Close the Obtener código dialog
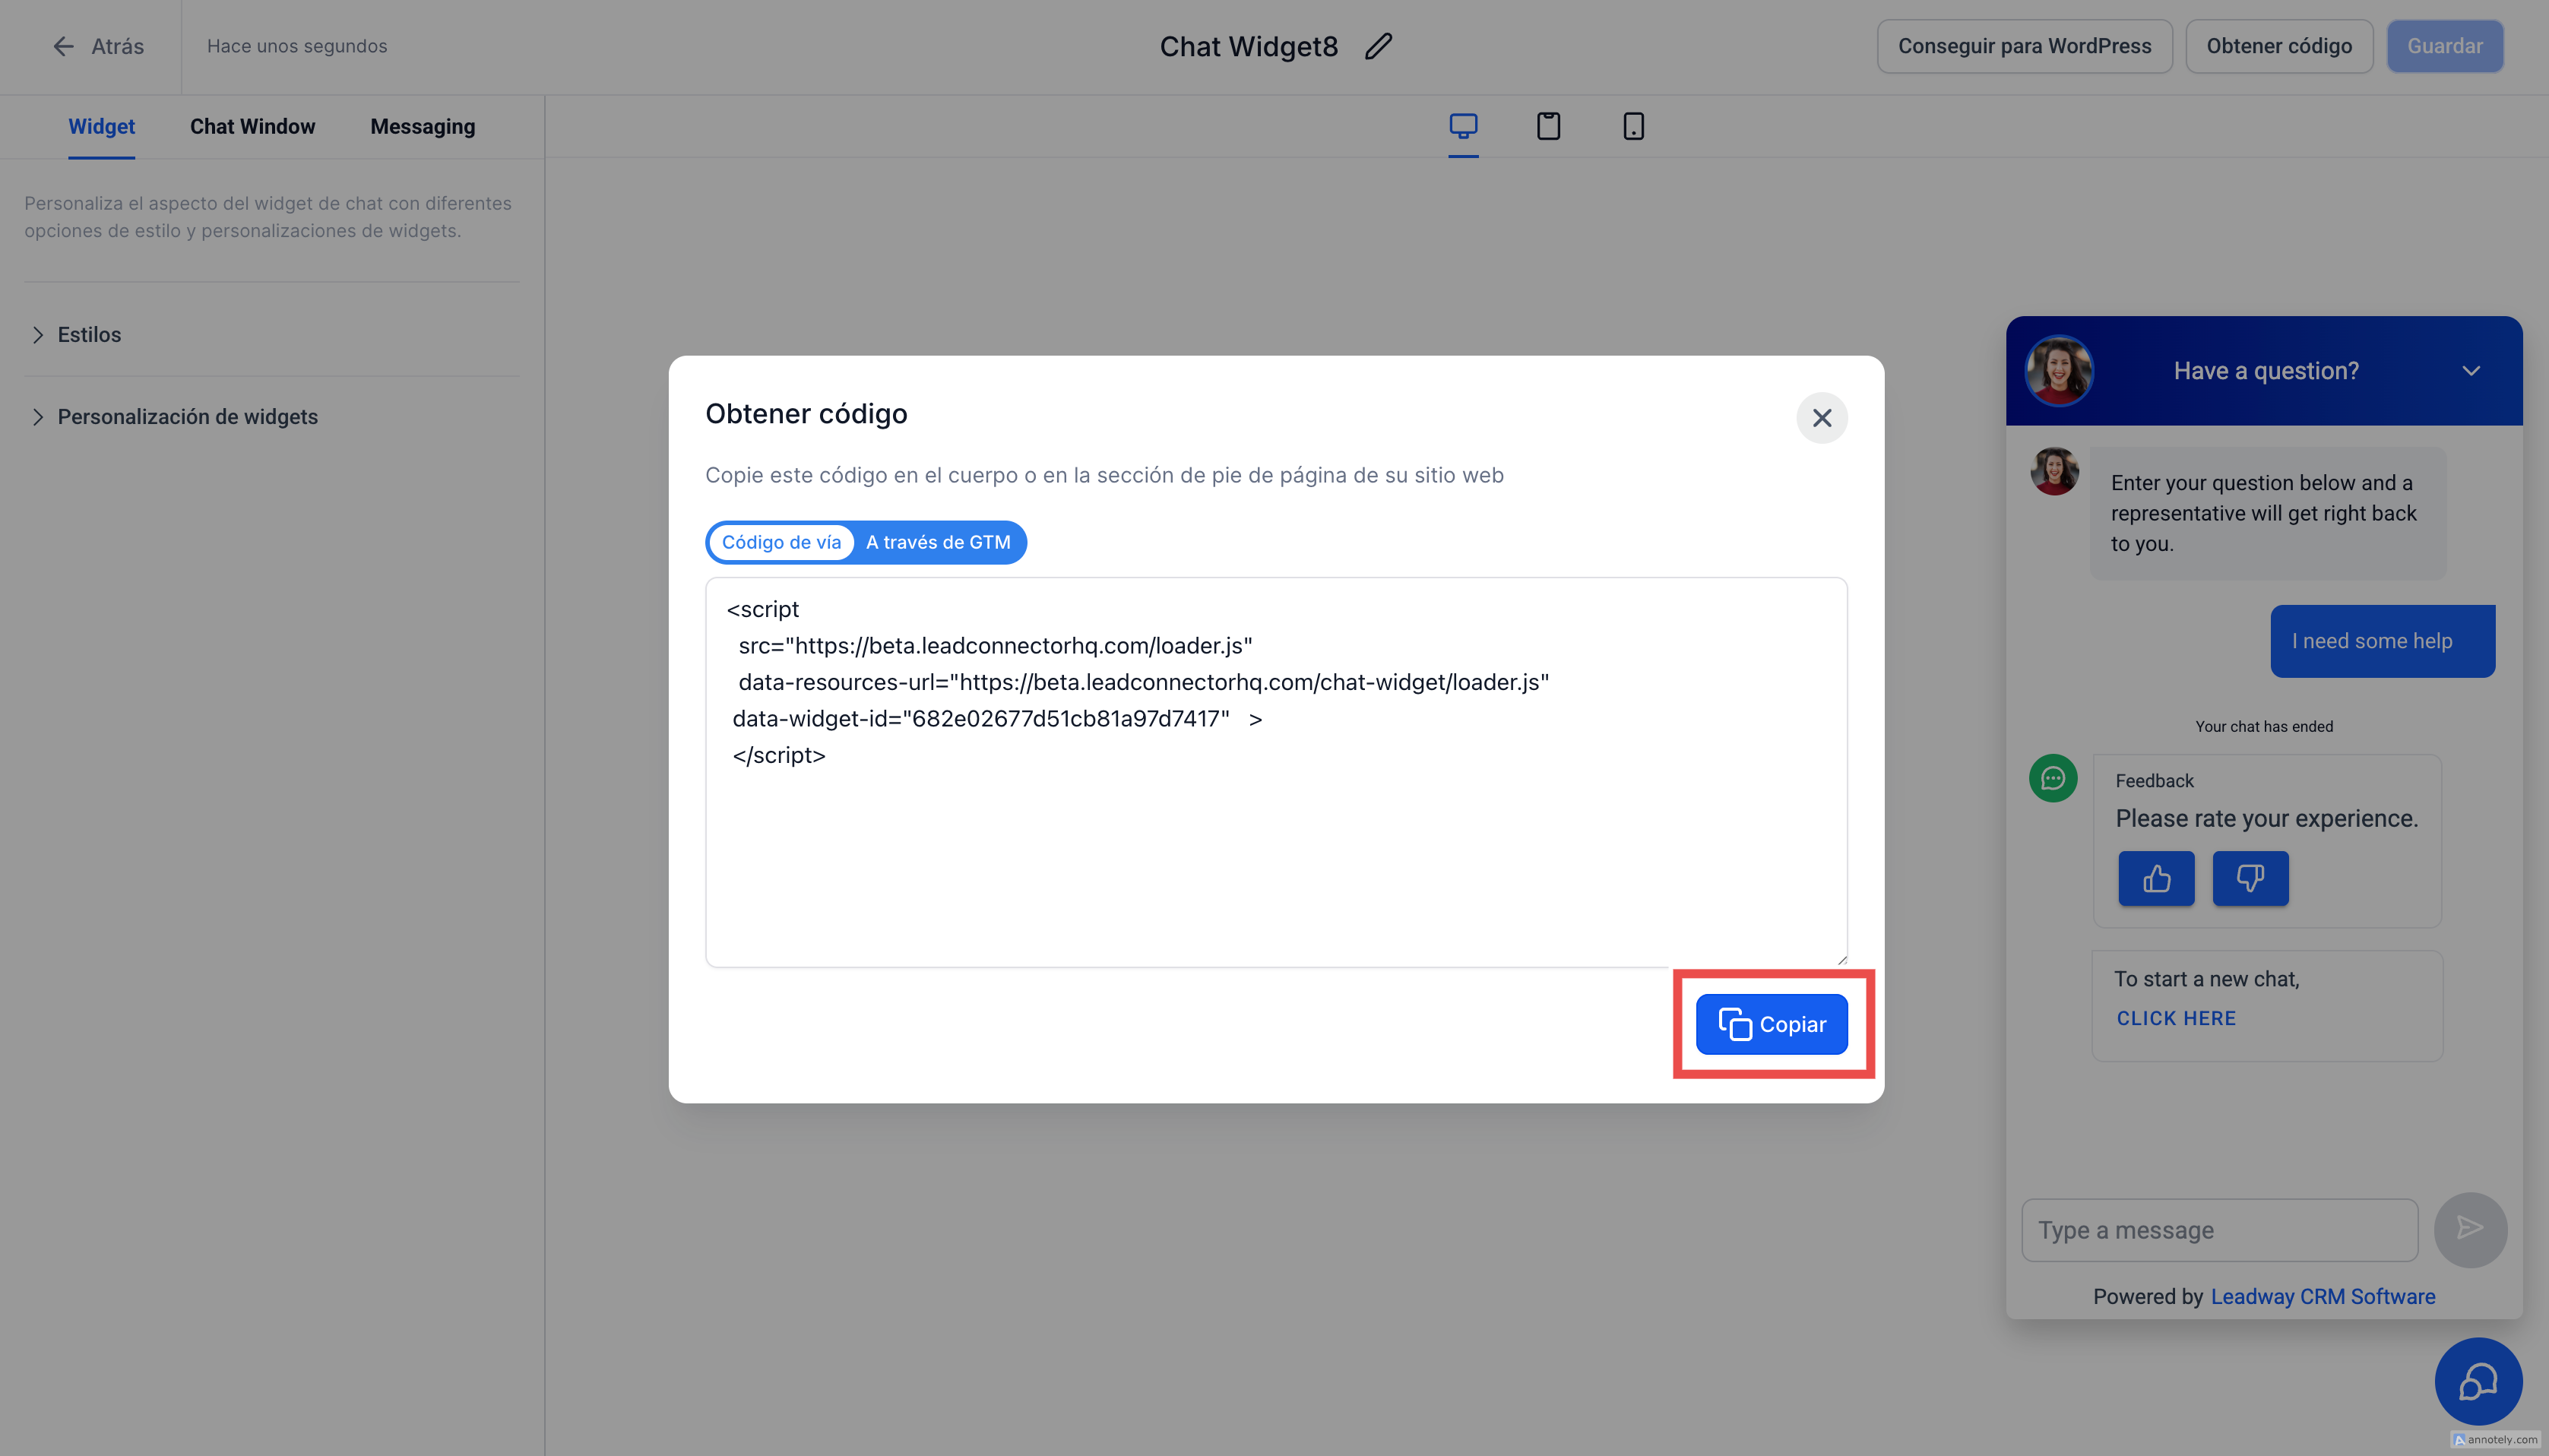 tap(1822, 418)
